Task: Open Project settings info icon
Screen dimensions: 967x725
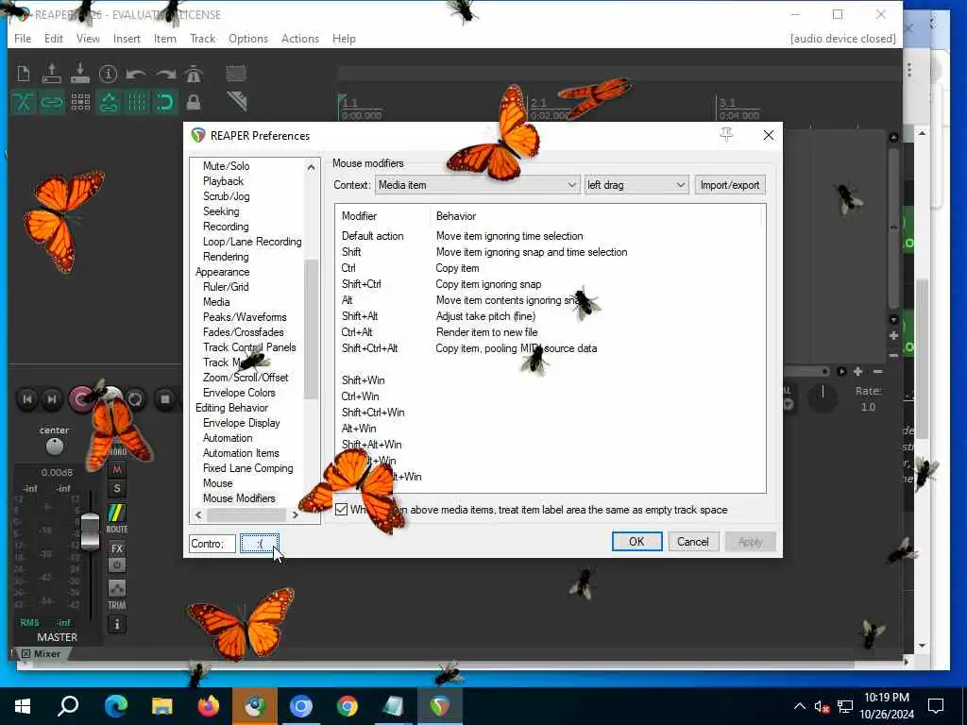Action: pyautogui.click(x=108, y=74)
